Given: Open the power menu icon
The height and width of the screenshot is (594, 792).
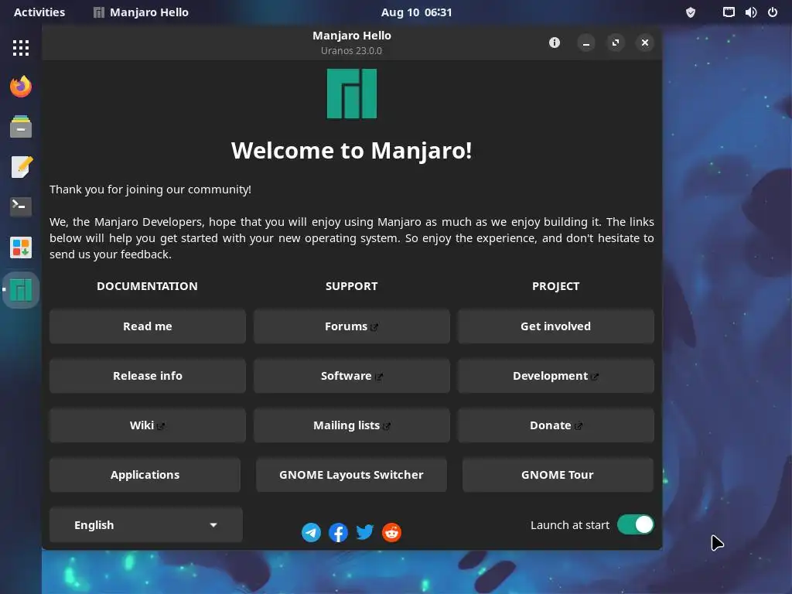Looking at the screenshot, I should pyautogui.click(x=773, y=12).
